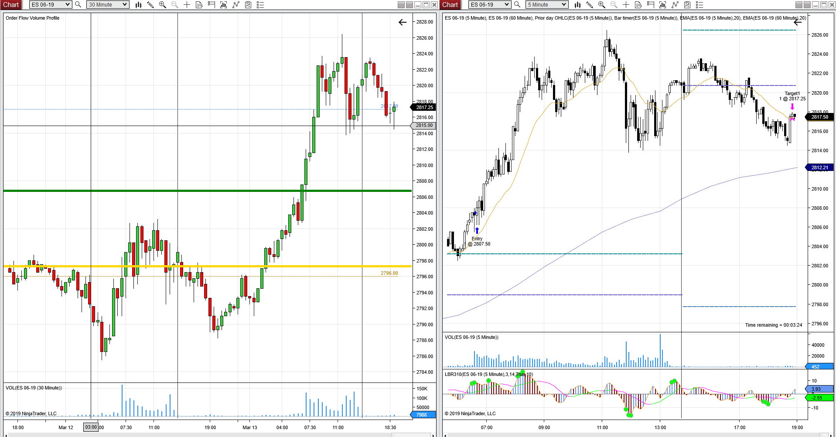Viewport: 836px width, 437px height.
Task: Open chart Properties list in 30 Minute chart
Action: click(x=260, y=4)
